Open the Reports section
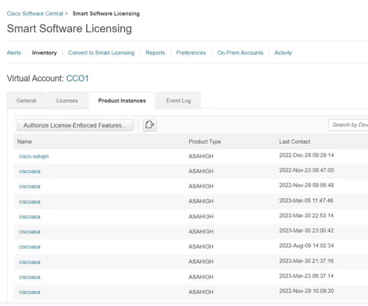Viewport: 368px width, 306px height. click(x=155, y=52)
